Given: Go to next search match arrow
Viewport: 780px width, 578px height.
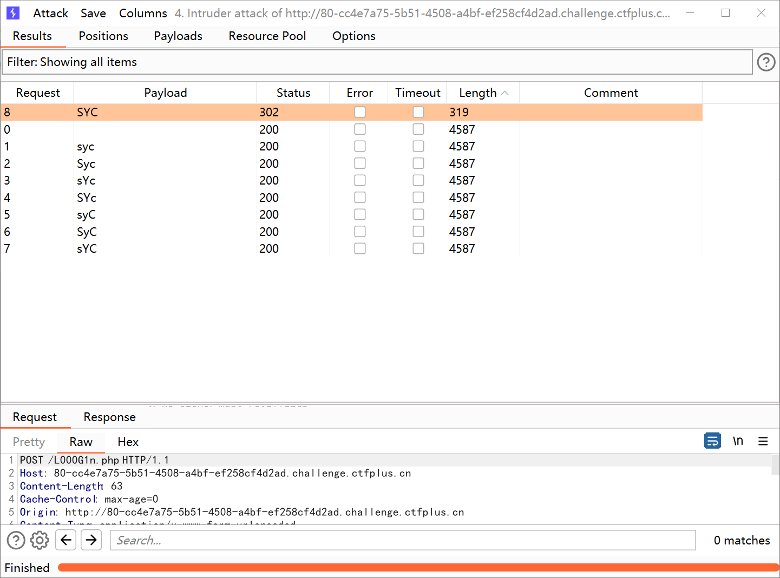Looking at the screenshot, I should tap(91, 540).
